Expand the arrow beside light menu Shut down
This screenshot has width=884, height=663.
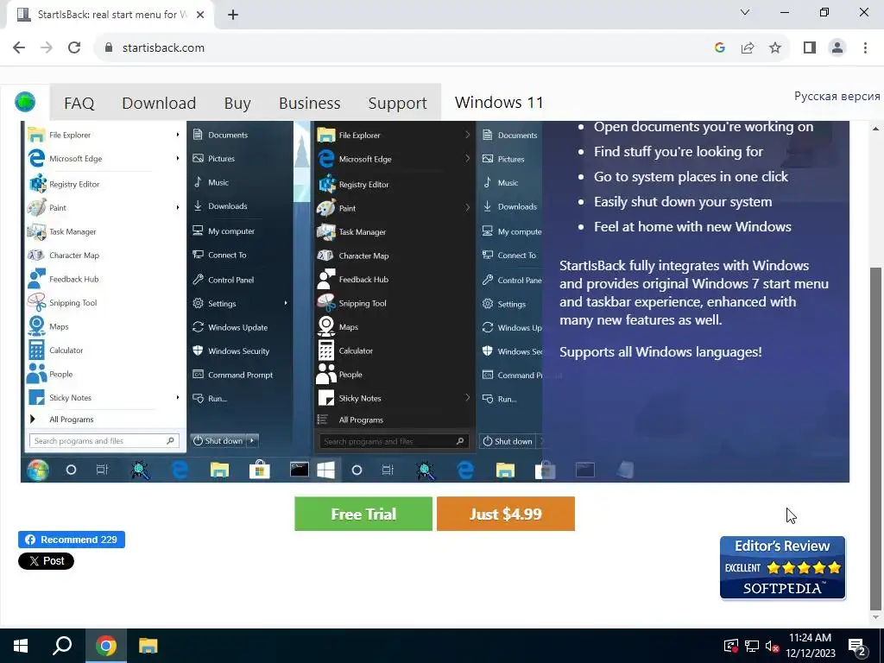(x=252, y=441)
